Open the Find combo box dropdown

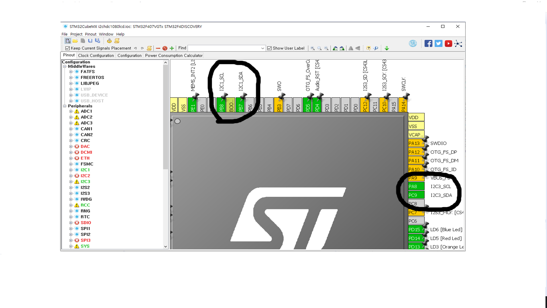[262, 48]
